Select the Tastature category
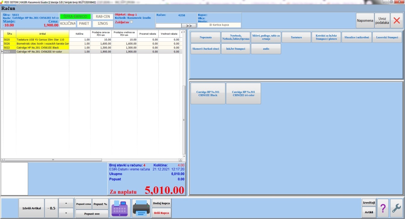 (296, 37)
